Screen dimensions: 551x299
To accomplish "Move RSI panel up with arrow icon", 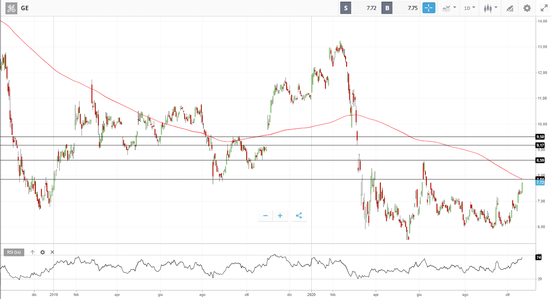I will [x=32, y=252].
